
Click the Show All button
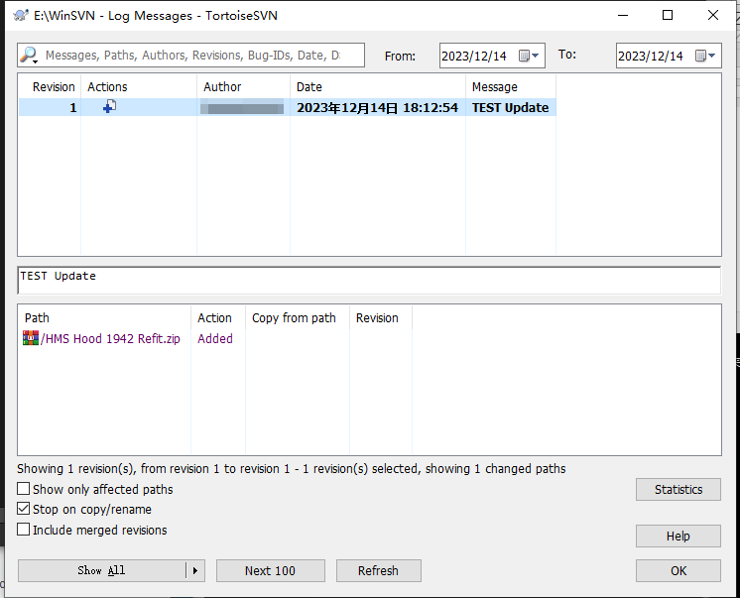(101, 570)
